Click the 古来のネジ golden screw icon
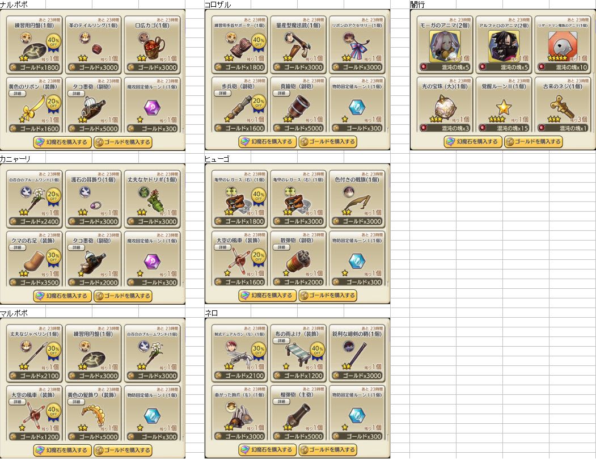 tap(561, 107)
